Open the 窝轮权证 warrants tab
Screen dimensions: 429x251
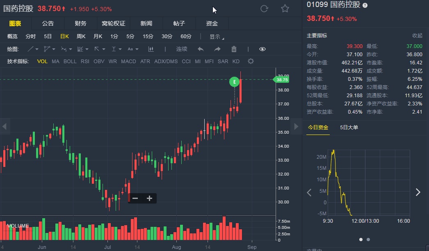(113, 23)
